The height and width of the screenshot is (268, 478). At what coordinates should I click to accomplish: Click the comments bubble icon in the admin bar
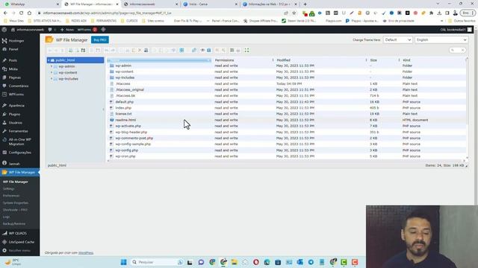coord(50,30)
